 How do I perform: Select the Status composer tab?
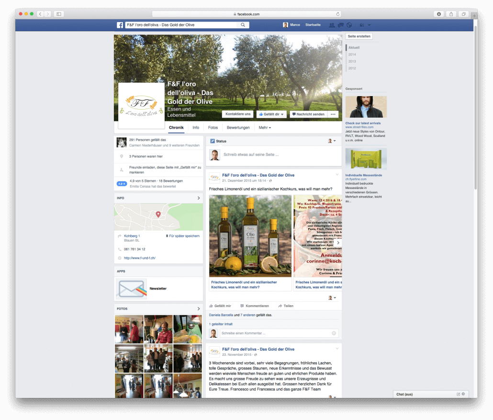tap(218, 142)
